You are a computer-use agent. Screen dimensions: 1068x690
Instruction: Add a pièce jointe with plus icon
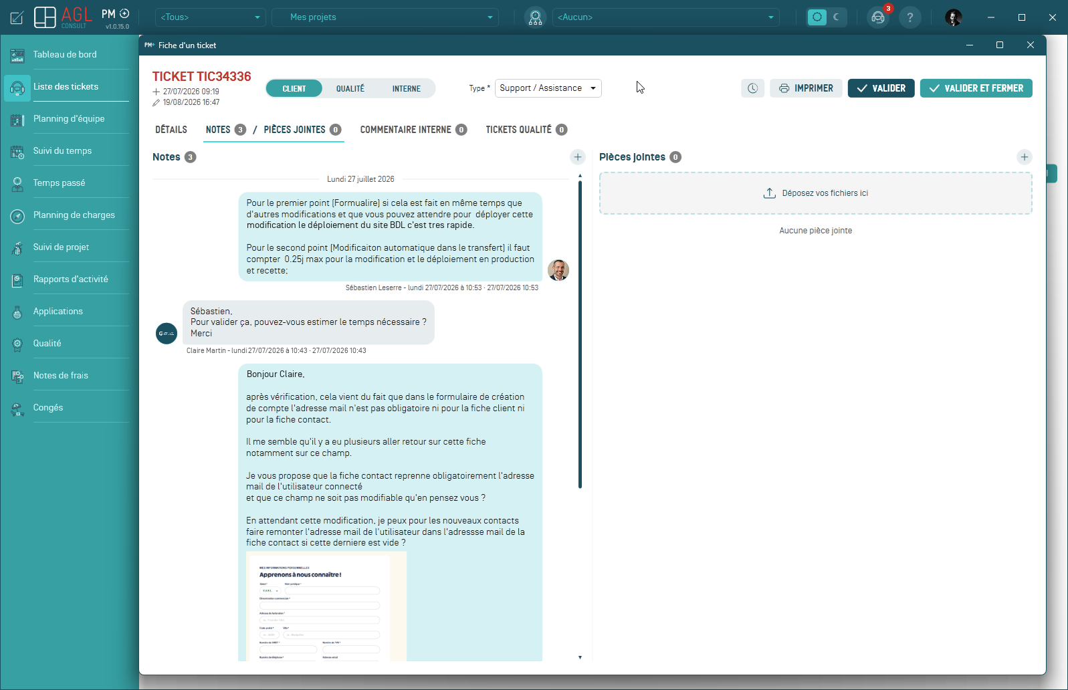(x=1025, y=157)
